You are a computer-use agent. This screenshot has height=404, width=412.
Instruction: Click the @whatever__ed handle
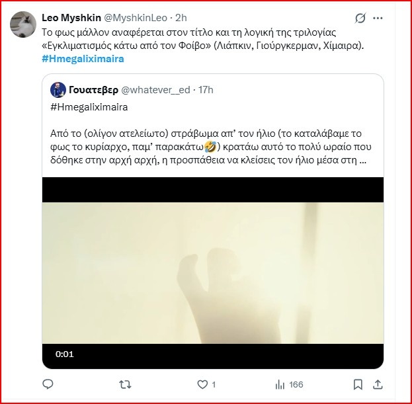[x=161, y=90]
